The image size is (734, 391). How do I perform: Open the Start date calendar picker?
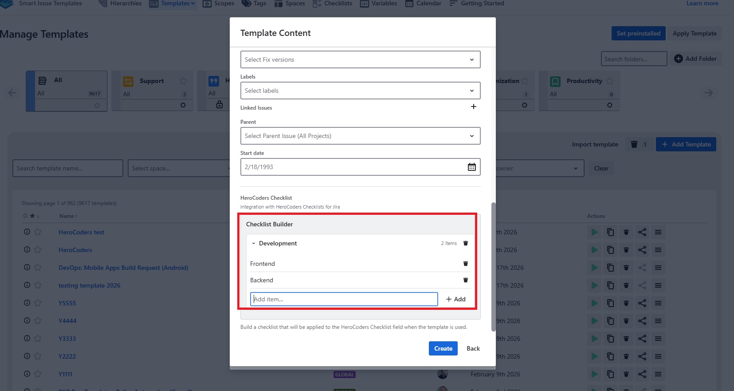(471, 167)
